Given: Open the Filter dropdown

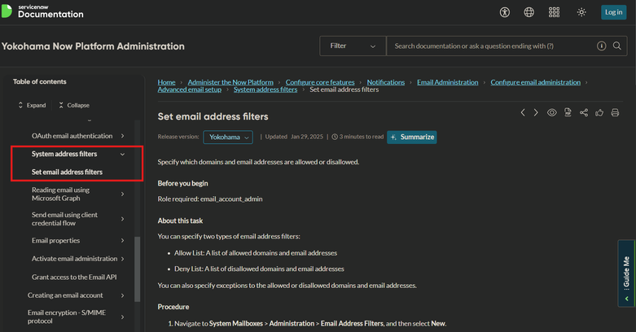Looking at the screenshot, I should pos(353,46).
